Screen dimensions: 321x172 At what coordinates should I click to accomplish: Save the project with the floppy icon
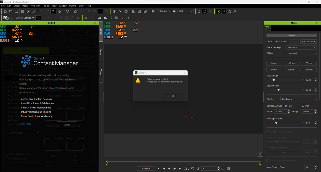tap(16, 11)
